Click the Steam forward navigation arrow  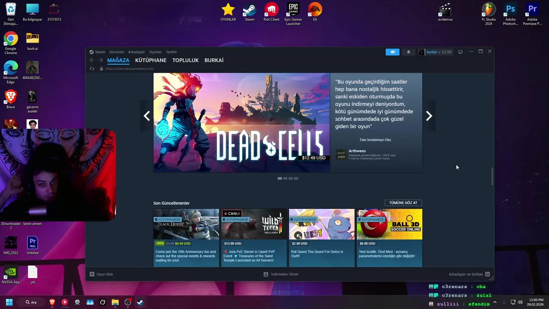(x=101, y=61)
